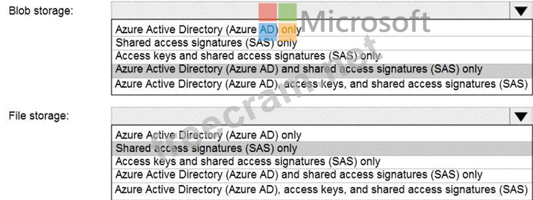Pick Blob 'Access keys and shared access signatures (SAS) only'

(x=248, y=56)
